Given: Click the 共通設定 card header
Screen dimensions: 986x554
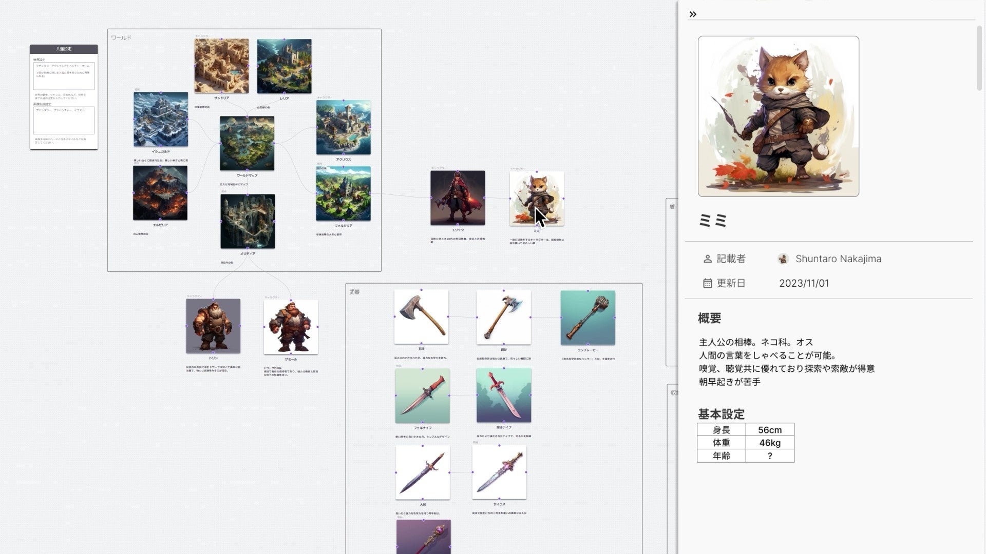Looking at the screenshot, I should click(64, 49).
